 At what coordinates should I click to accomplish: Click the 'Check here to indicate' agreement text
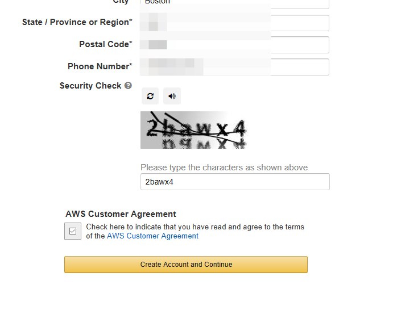pyautogui.click(x=195, y=227)
